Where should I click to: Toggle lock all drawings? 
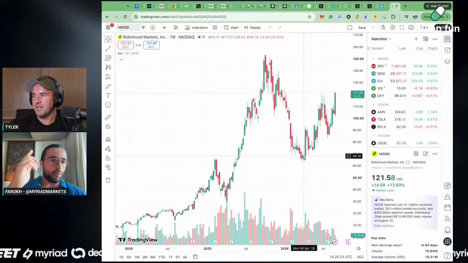click(108, 158)
